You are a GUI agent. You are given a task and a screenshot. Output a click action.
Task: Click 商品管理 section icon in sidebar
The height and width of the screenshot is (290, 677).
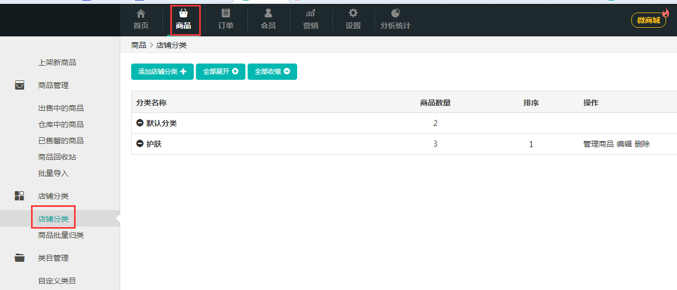tap(20, 85)
